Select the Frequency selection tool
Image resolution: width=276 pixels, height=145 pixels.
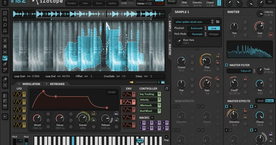click(x=5, y=52)
